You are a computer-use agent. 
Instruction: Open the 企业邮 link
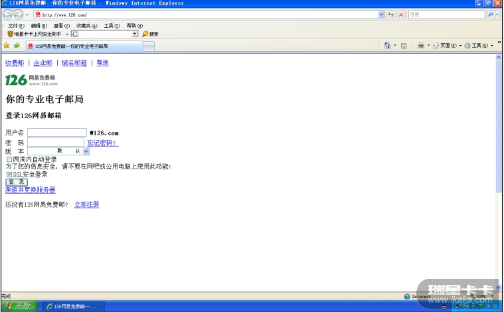click(x=42, y=62)
